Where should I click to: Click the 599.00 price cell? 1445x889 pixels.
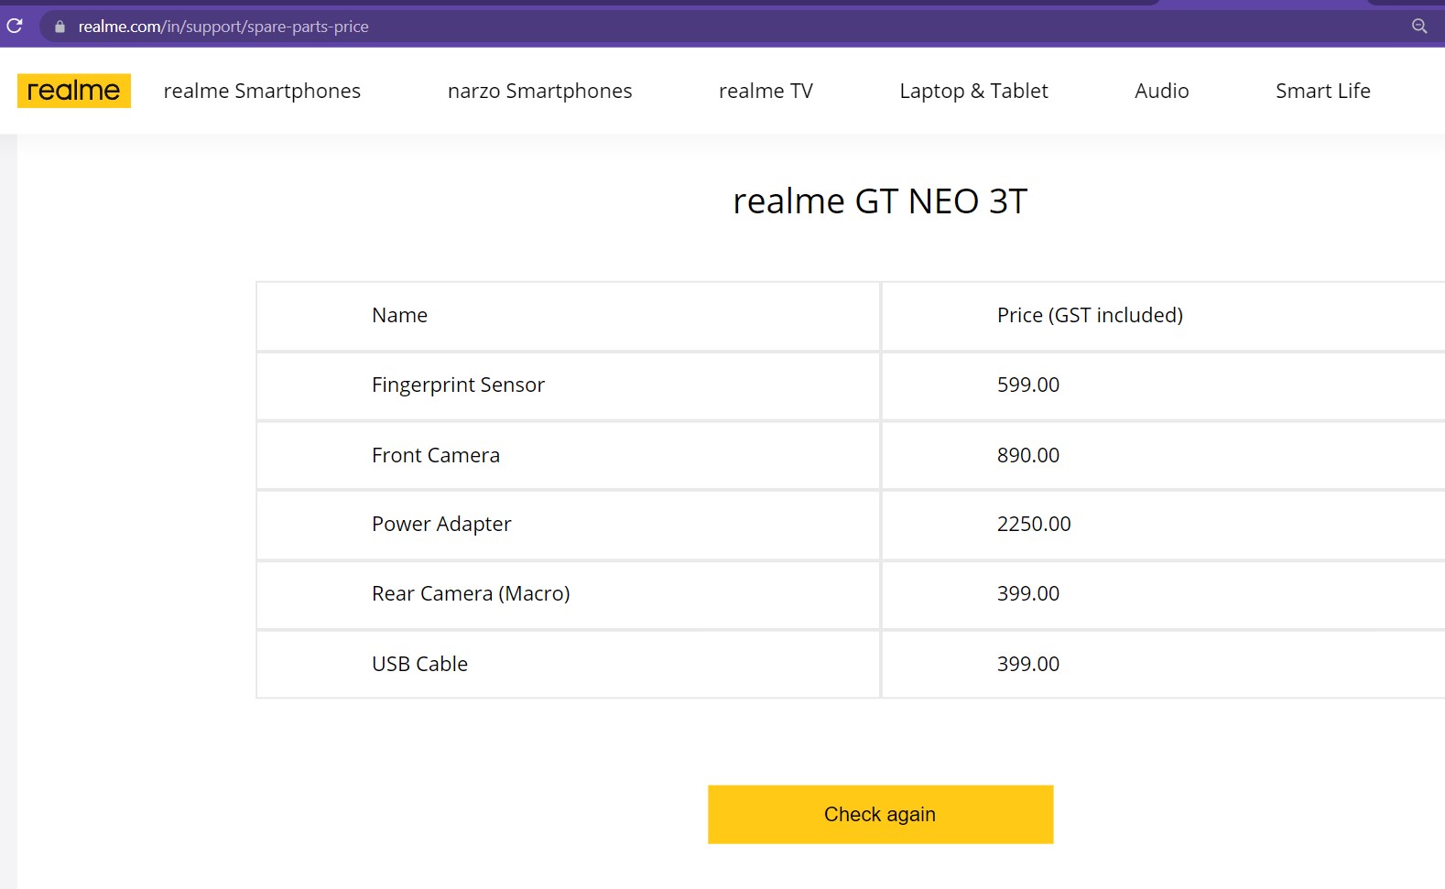pos(1027,385)
